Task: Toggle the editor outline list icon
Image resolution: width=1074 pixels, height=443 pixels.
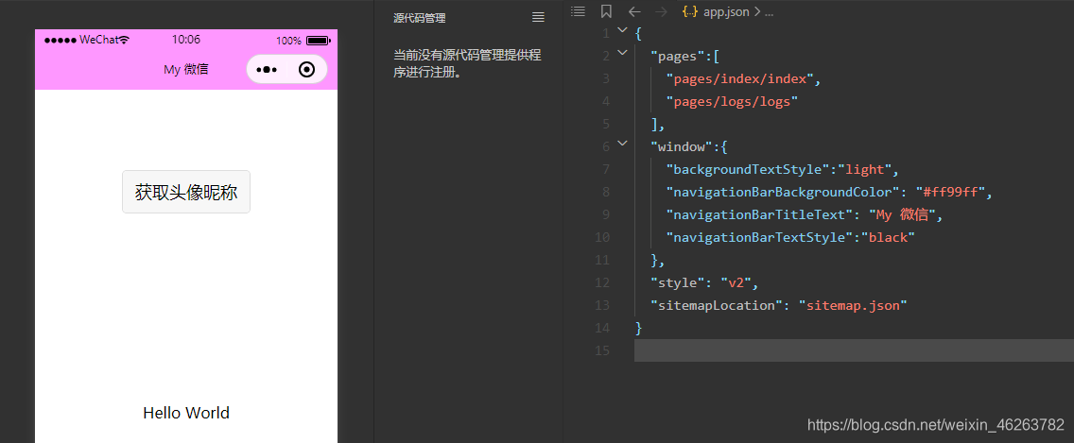Action: click(578, 11)
